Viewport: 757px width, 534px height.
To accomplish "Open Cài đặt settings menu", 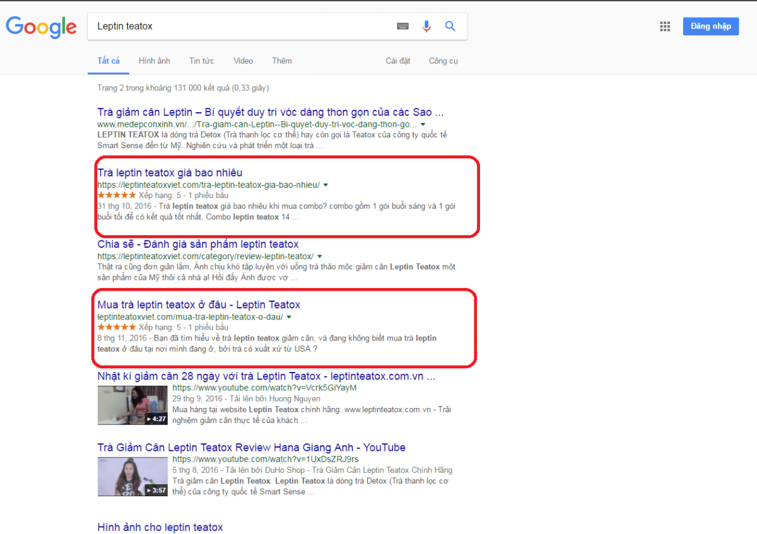I will (x=398, y=61).
